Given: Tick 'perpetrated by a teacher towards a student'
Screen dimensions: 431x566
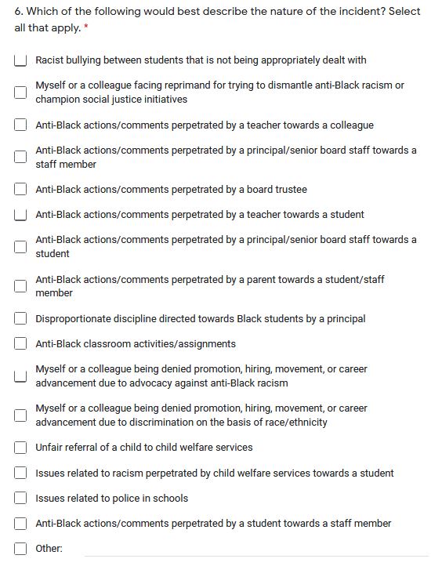Looking at the screenshot, I should [20, 215].
